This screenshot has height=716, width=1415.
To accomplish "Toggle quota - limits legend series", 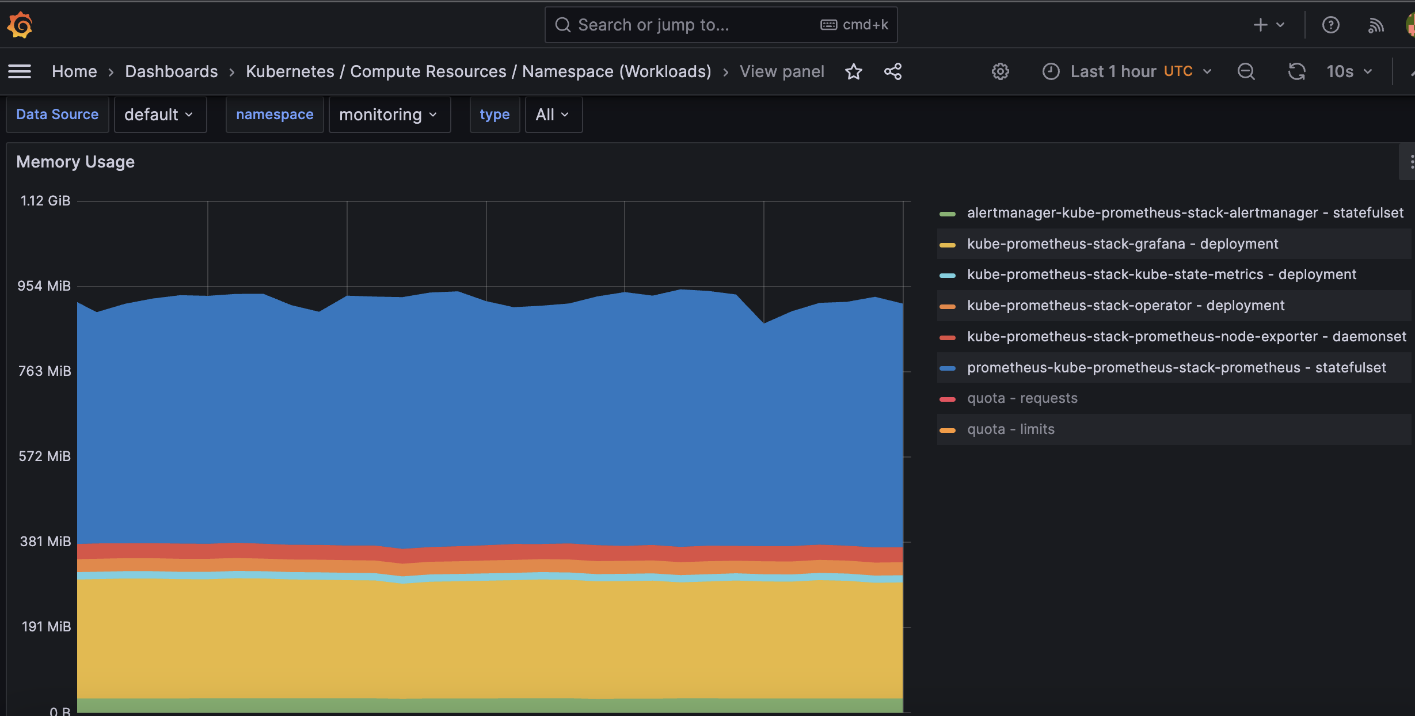I will tap(1010, 429).
